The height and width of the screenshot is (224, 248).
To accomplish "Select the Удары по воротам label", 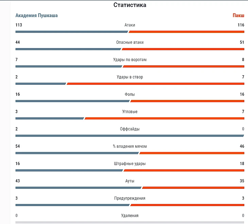I will point(130,60).
